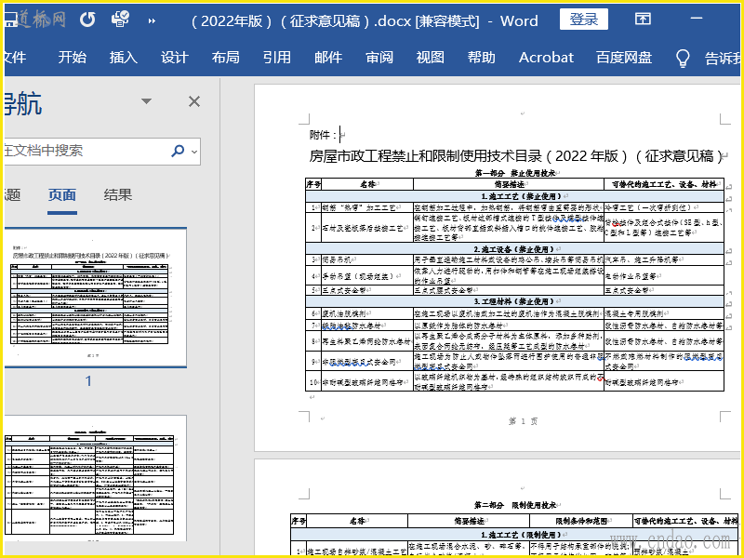Viewport: 744px width, 558px height.
Task: Close the navigation pane
Action: click(x=194, y=101)
